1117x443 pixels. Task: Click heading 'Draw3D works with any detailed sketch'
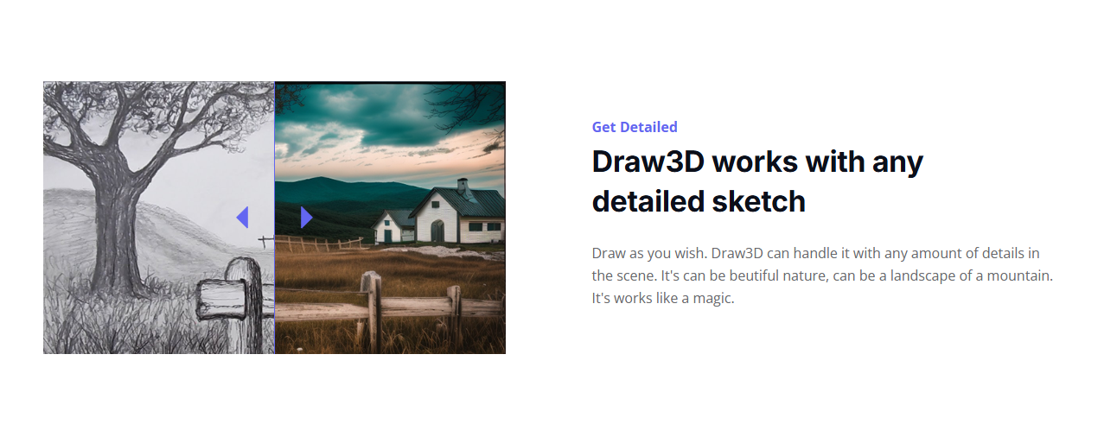757,181
